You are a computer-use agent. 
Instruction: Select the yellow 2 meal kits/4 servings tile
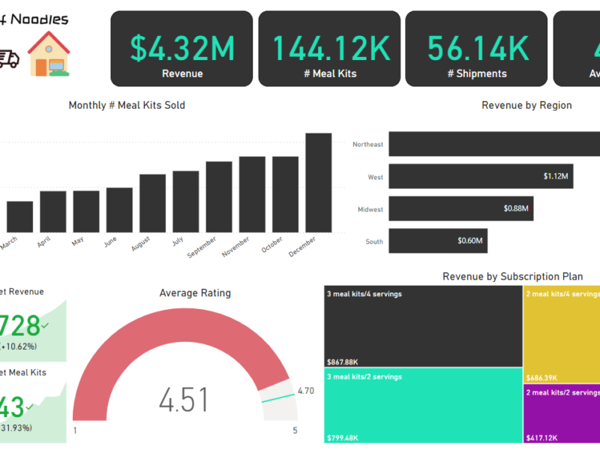click(x=562, y=334)
